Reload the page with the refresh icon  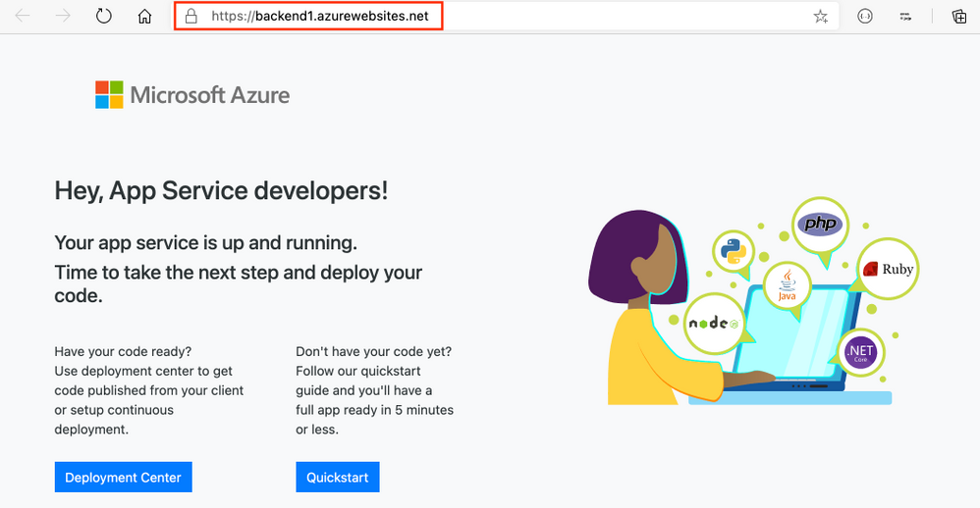point(104,17)
